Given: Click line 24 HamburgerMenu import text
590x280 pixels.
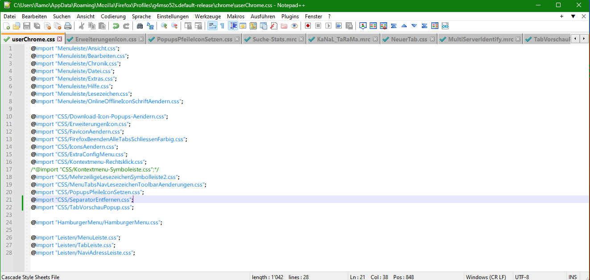Looking at the screenshot, I should click(96, 222).
